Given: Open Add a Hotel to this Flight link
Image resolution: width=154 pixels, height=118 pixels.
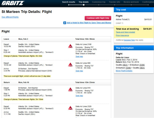Looking at the screenshot, I should coord(89,23).
